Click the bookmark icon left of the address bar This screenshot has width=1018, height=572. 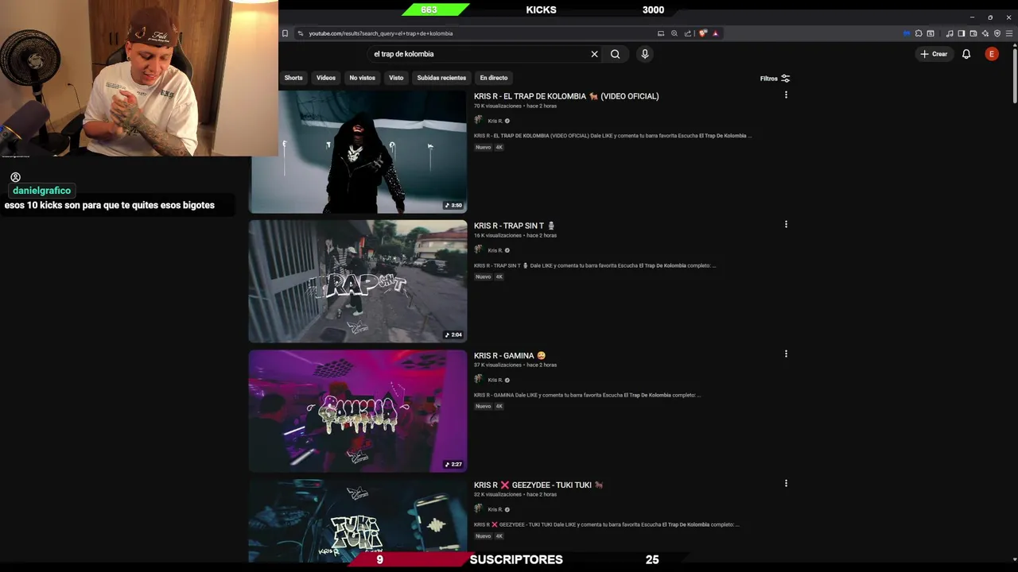(285, 33)
